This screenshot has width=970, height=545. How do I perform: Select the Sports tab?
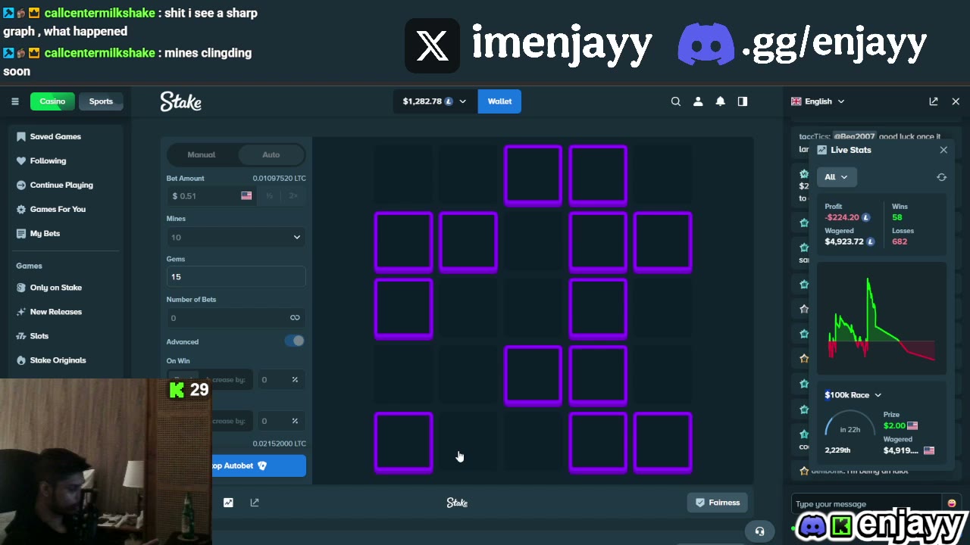[101, 101]
